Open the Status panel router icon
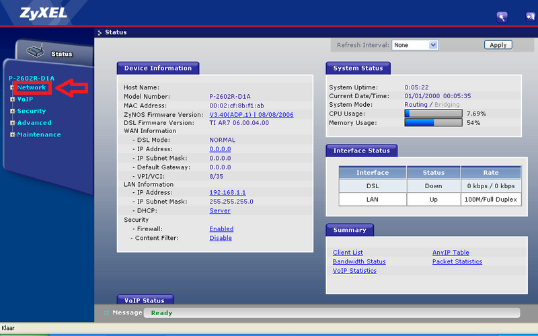 pyautogui.click(x=36, y=51)
